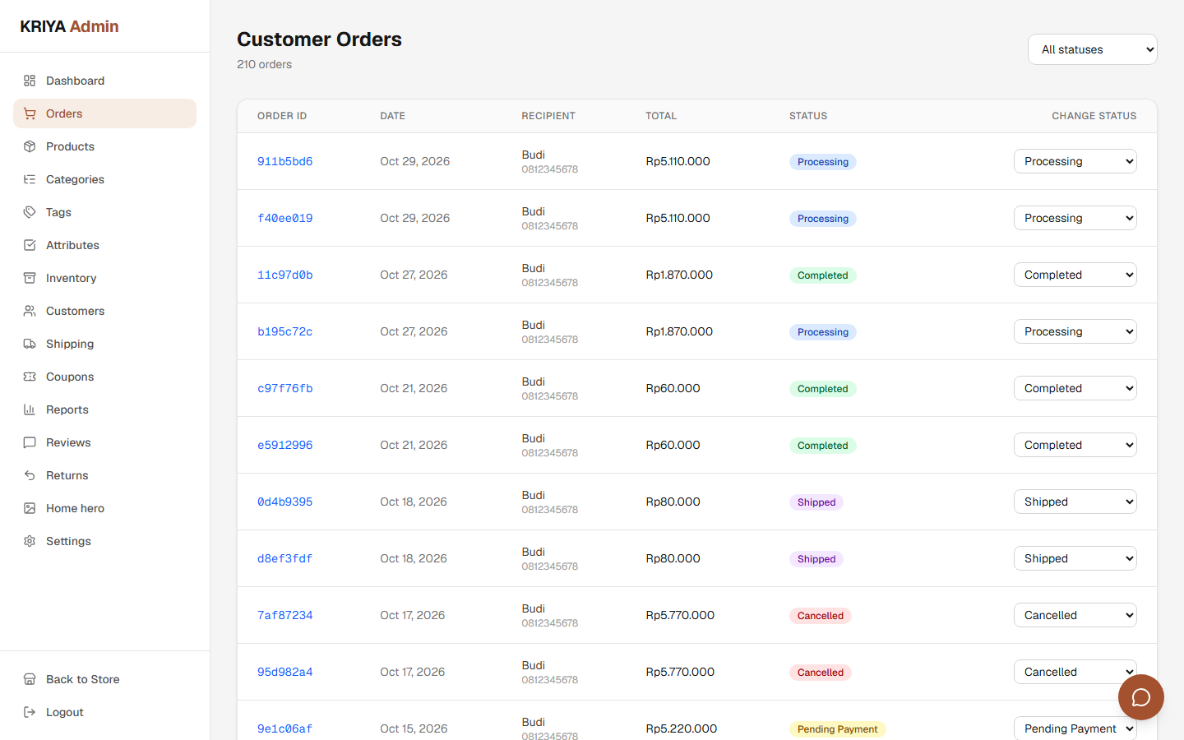Click the Dashboard grid icon
The image size is (1184, 740).
click(x=30, y=81)
